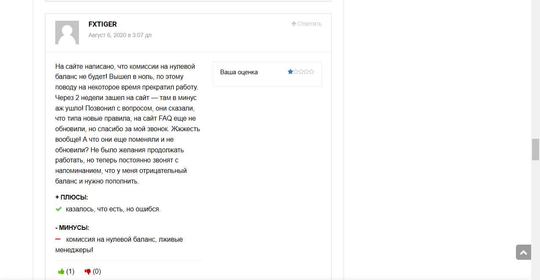540x280 pixels.
Task: Select the third rating star
Action: tap(301, 72)
